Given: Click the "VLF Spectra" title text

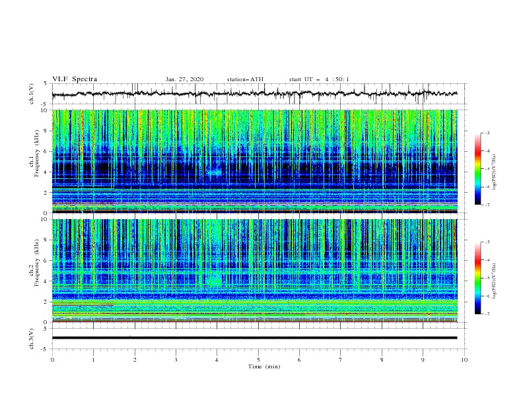Looking at the screenshot, I should click(x=75, y=79).
